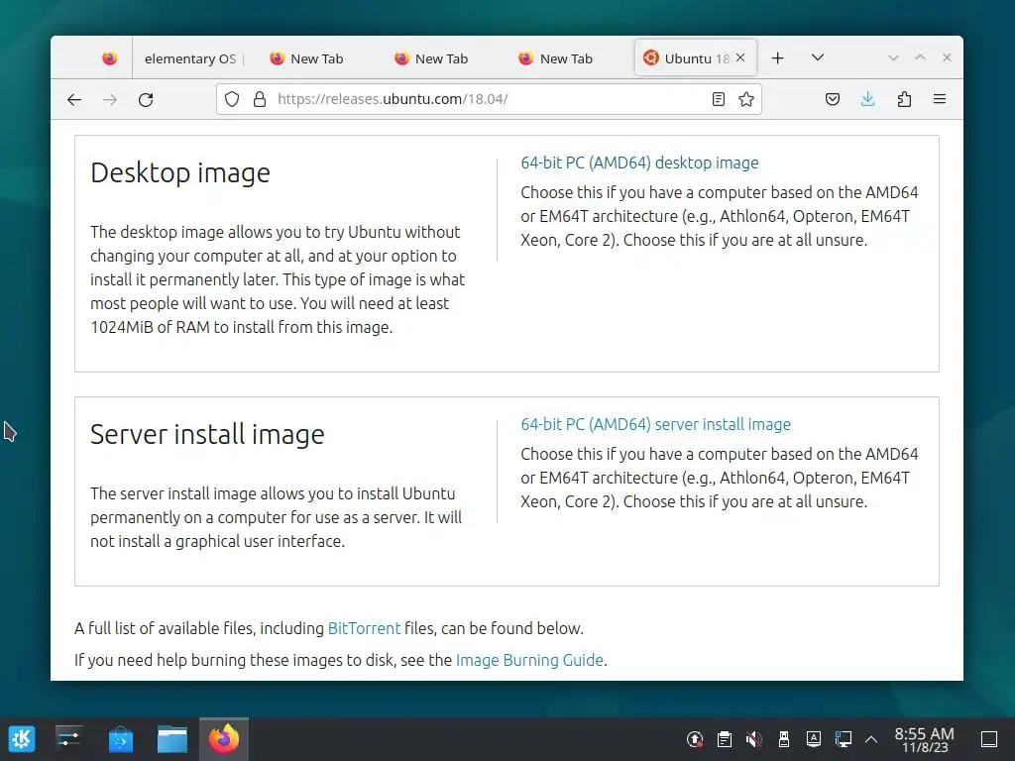Click the forward navigation arrow
This screenshot has height=761, width=1015.
tap(110, 100)
